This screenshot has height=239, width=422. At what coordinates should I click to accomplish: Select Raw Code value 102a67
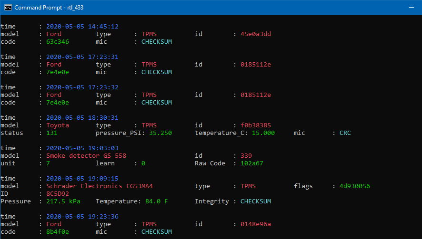[x=252, y=163]
